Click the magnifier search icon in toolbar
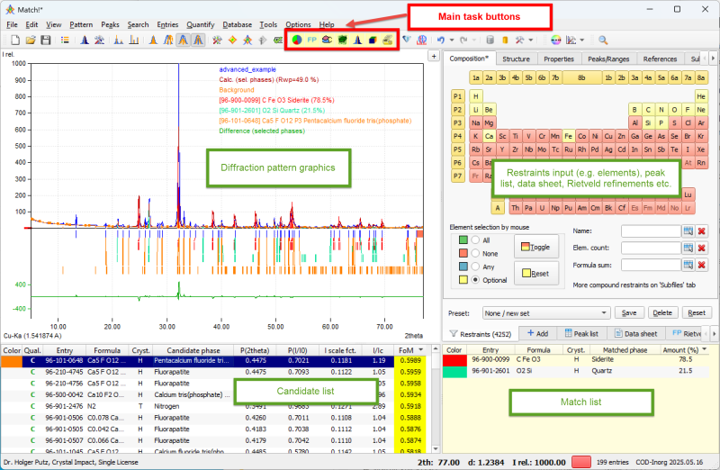This screenshot has height=470, width=720. 603,41
